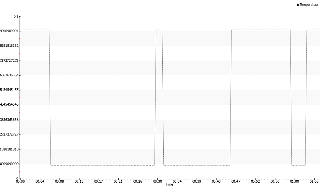Image resolution: width=326 pixels, height=195 pixels.
Task: Click the 7272727273 y-axis label
Action: (x=9, y=60)
